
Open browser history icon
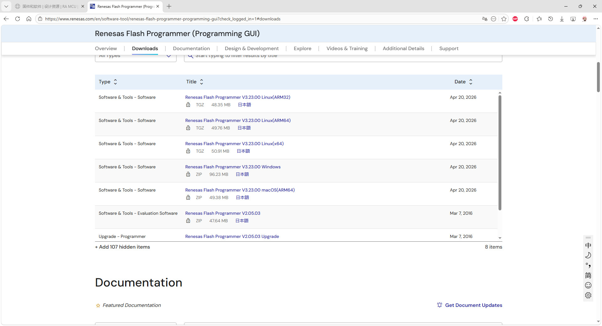click(x=551, y=19)
